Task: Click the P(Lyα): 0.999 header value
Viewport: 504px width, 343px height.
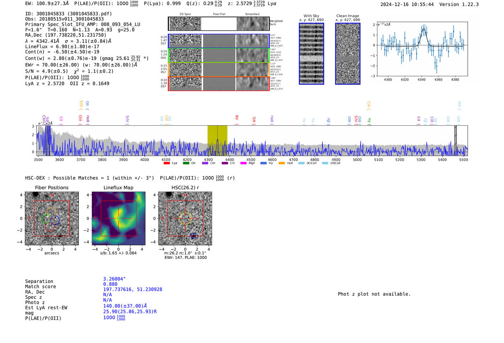Action: click(x=162, y=4)
